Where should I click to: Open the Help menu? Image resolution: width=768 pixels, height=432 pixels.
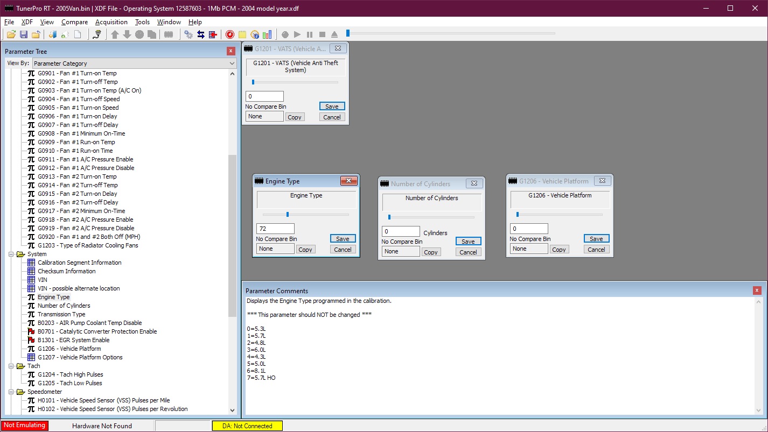tap(195, 22)
